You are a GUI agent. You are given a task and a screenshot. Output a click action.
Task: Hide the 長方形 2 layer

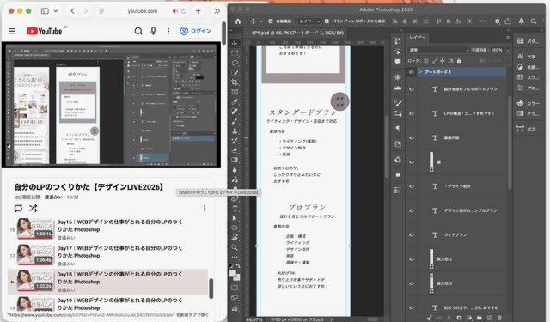pyautogui.click(x=412, y=259)
